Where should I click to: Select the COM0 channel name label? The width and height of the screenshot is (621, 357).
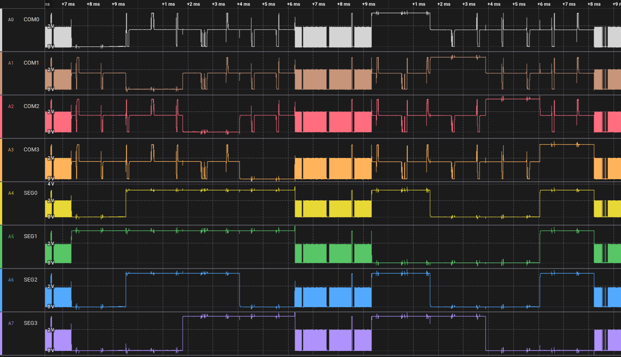coord(31,20)
